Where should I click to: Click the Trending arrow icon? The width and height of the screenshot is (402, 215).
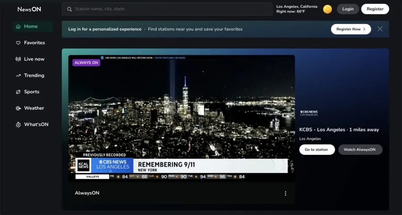[18, 76]
